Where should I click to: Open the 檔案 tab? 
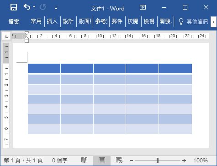click(14, 21)
